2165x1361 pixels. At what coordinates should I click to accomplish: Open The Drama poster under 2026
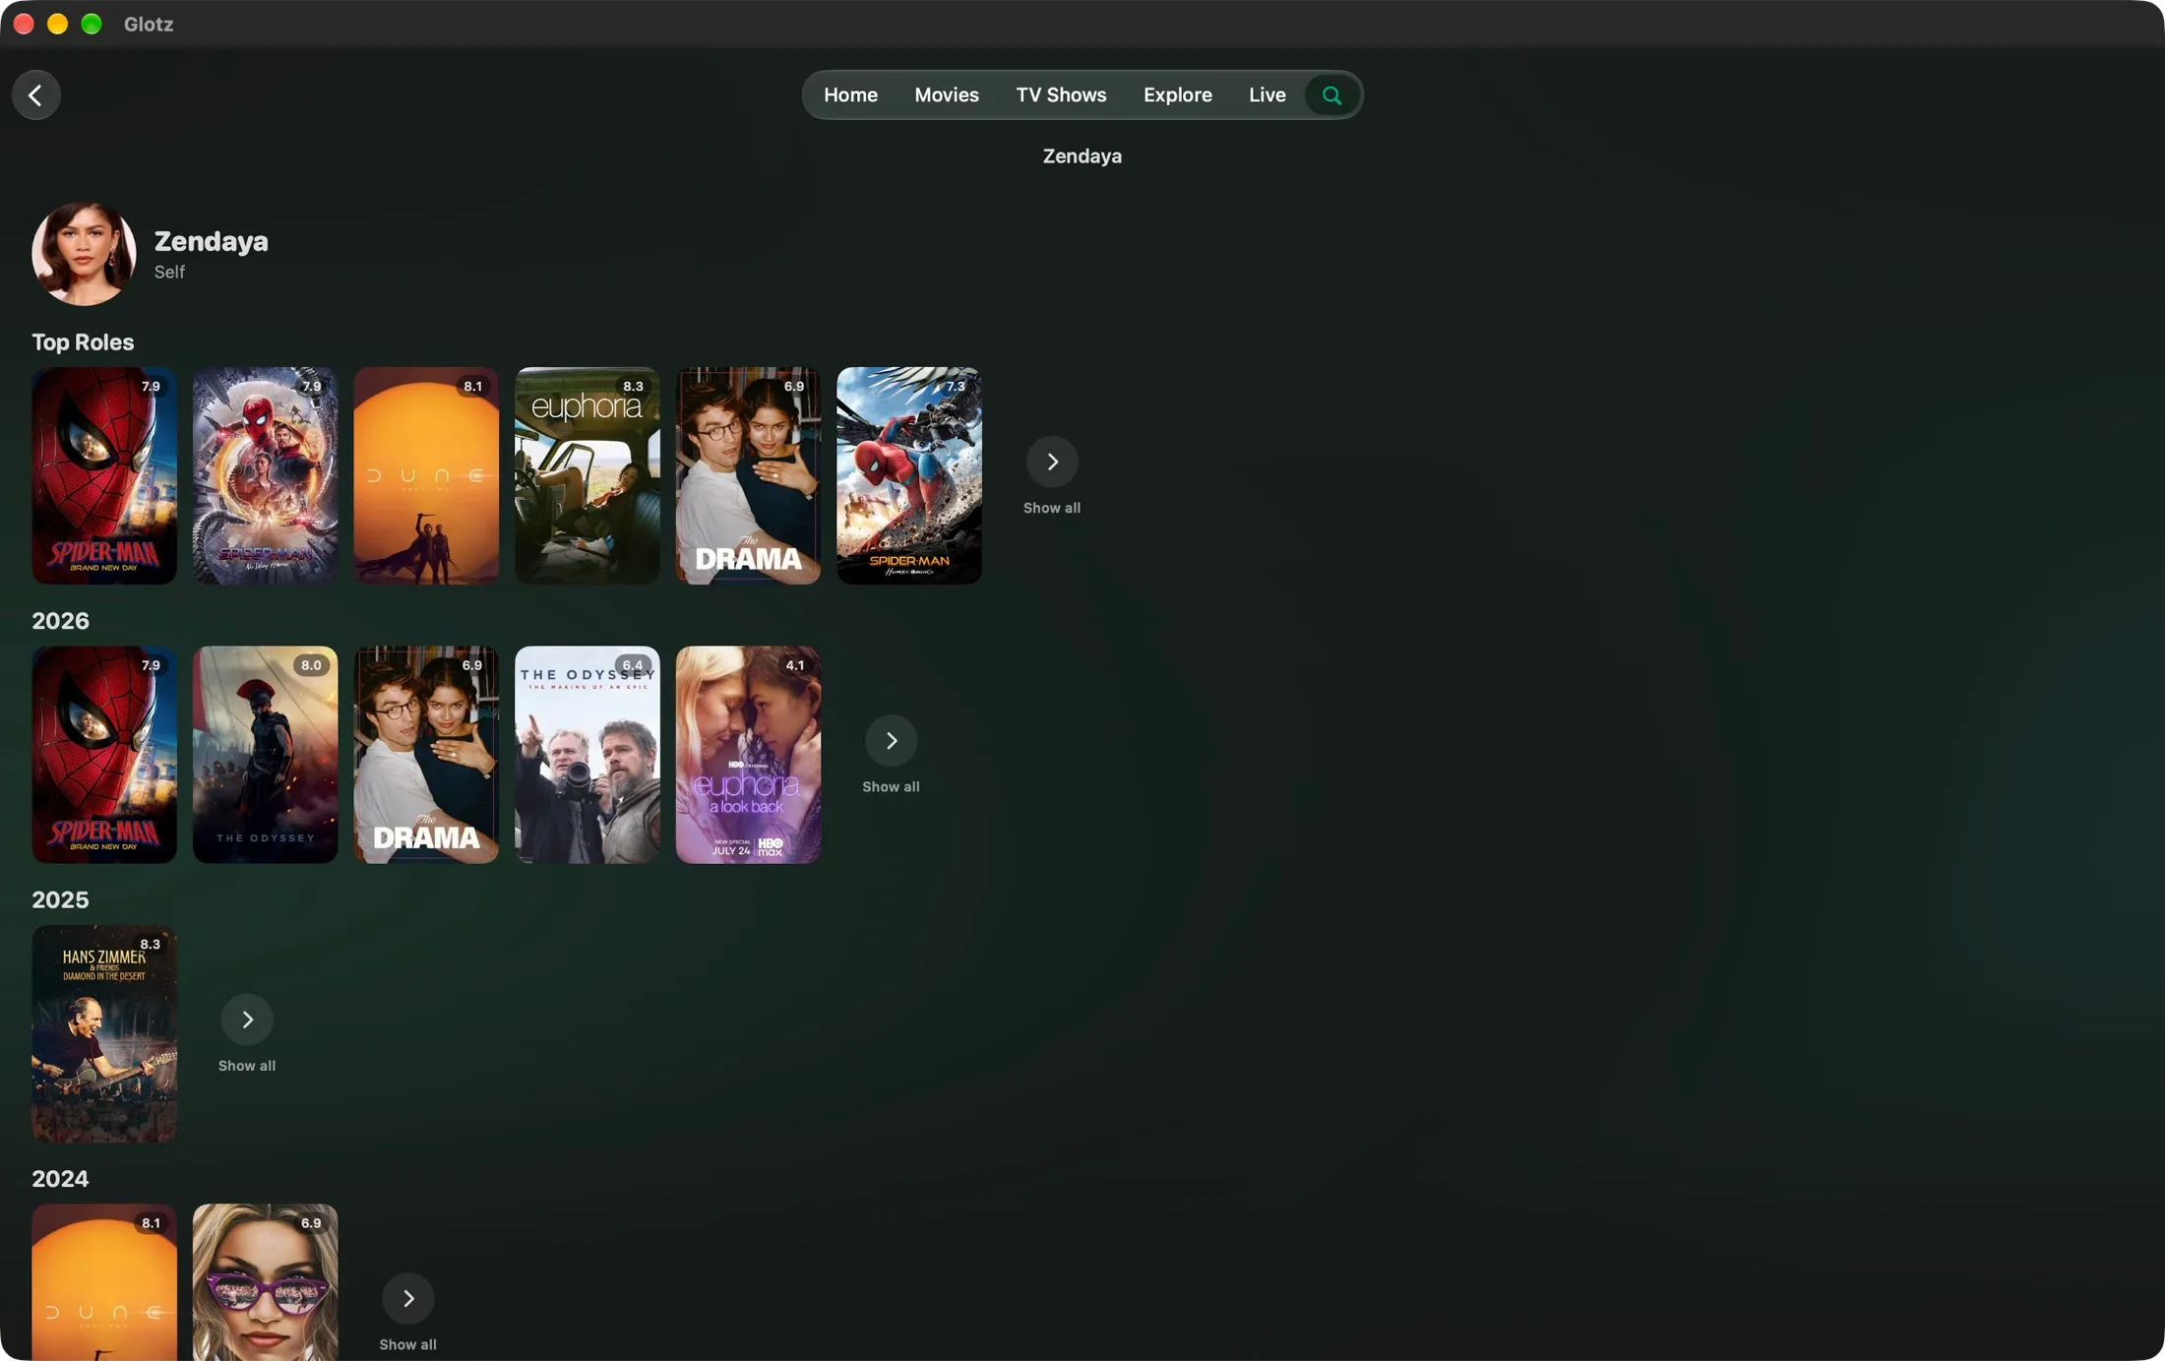[426, 755]
